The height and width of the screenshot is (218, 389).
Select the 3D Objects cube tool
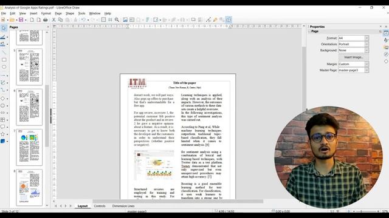tap(3, 141)
